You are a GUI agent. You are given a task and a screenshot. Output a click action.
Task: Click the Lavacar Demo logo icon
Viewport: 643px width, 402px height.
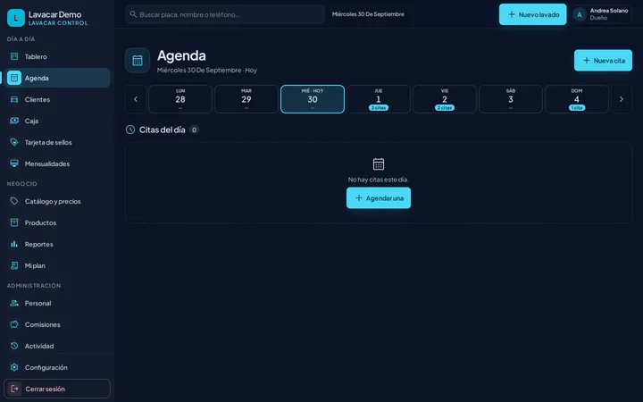click(16, 18)
